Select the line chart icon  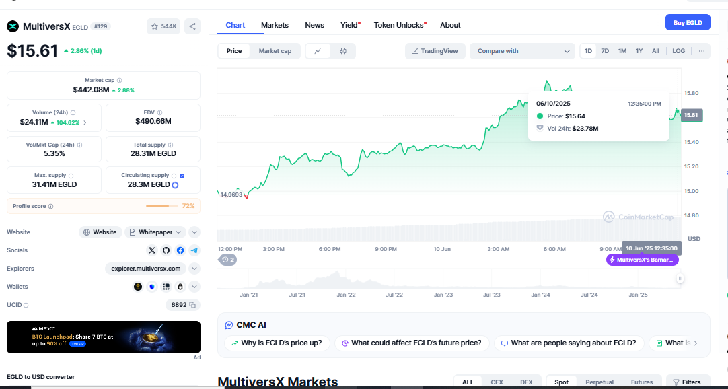point(318,51)
